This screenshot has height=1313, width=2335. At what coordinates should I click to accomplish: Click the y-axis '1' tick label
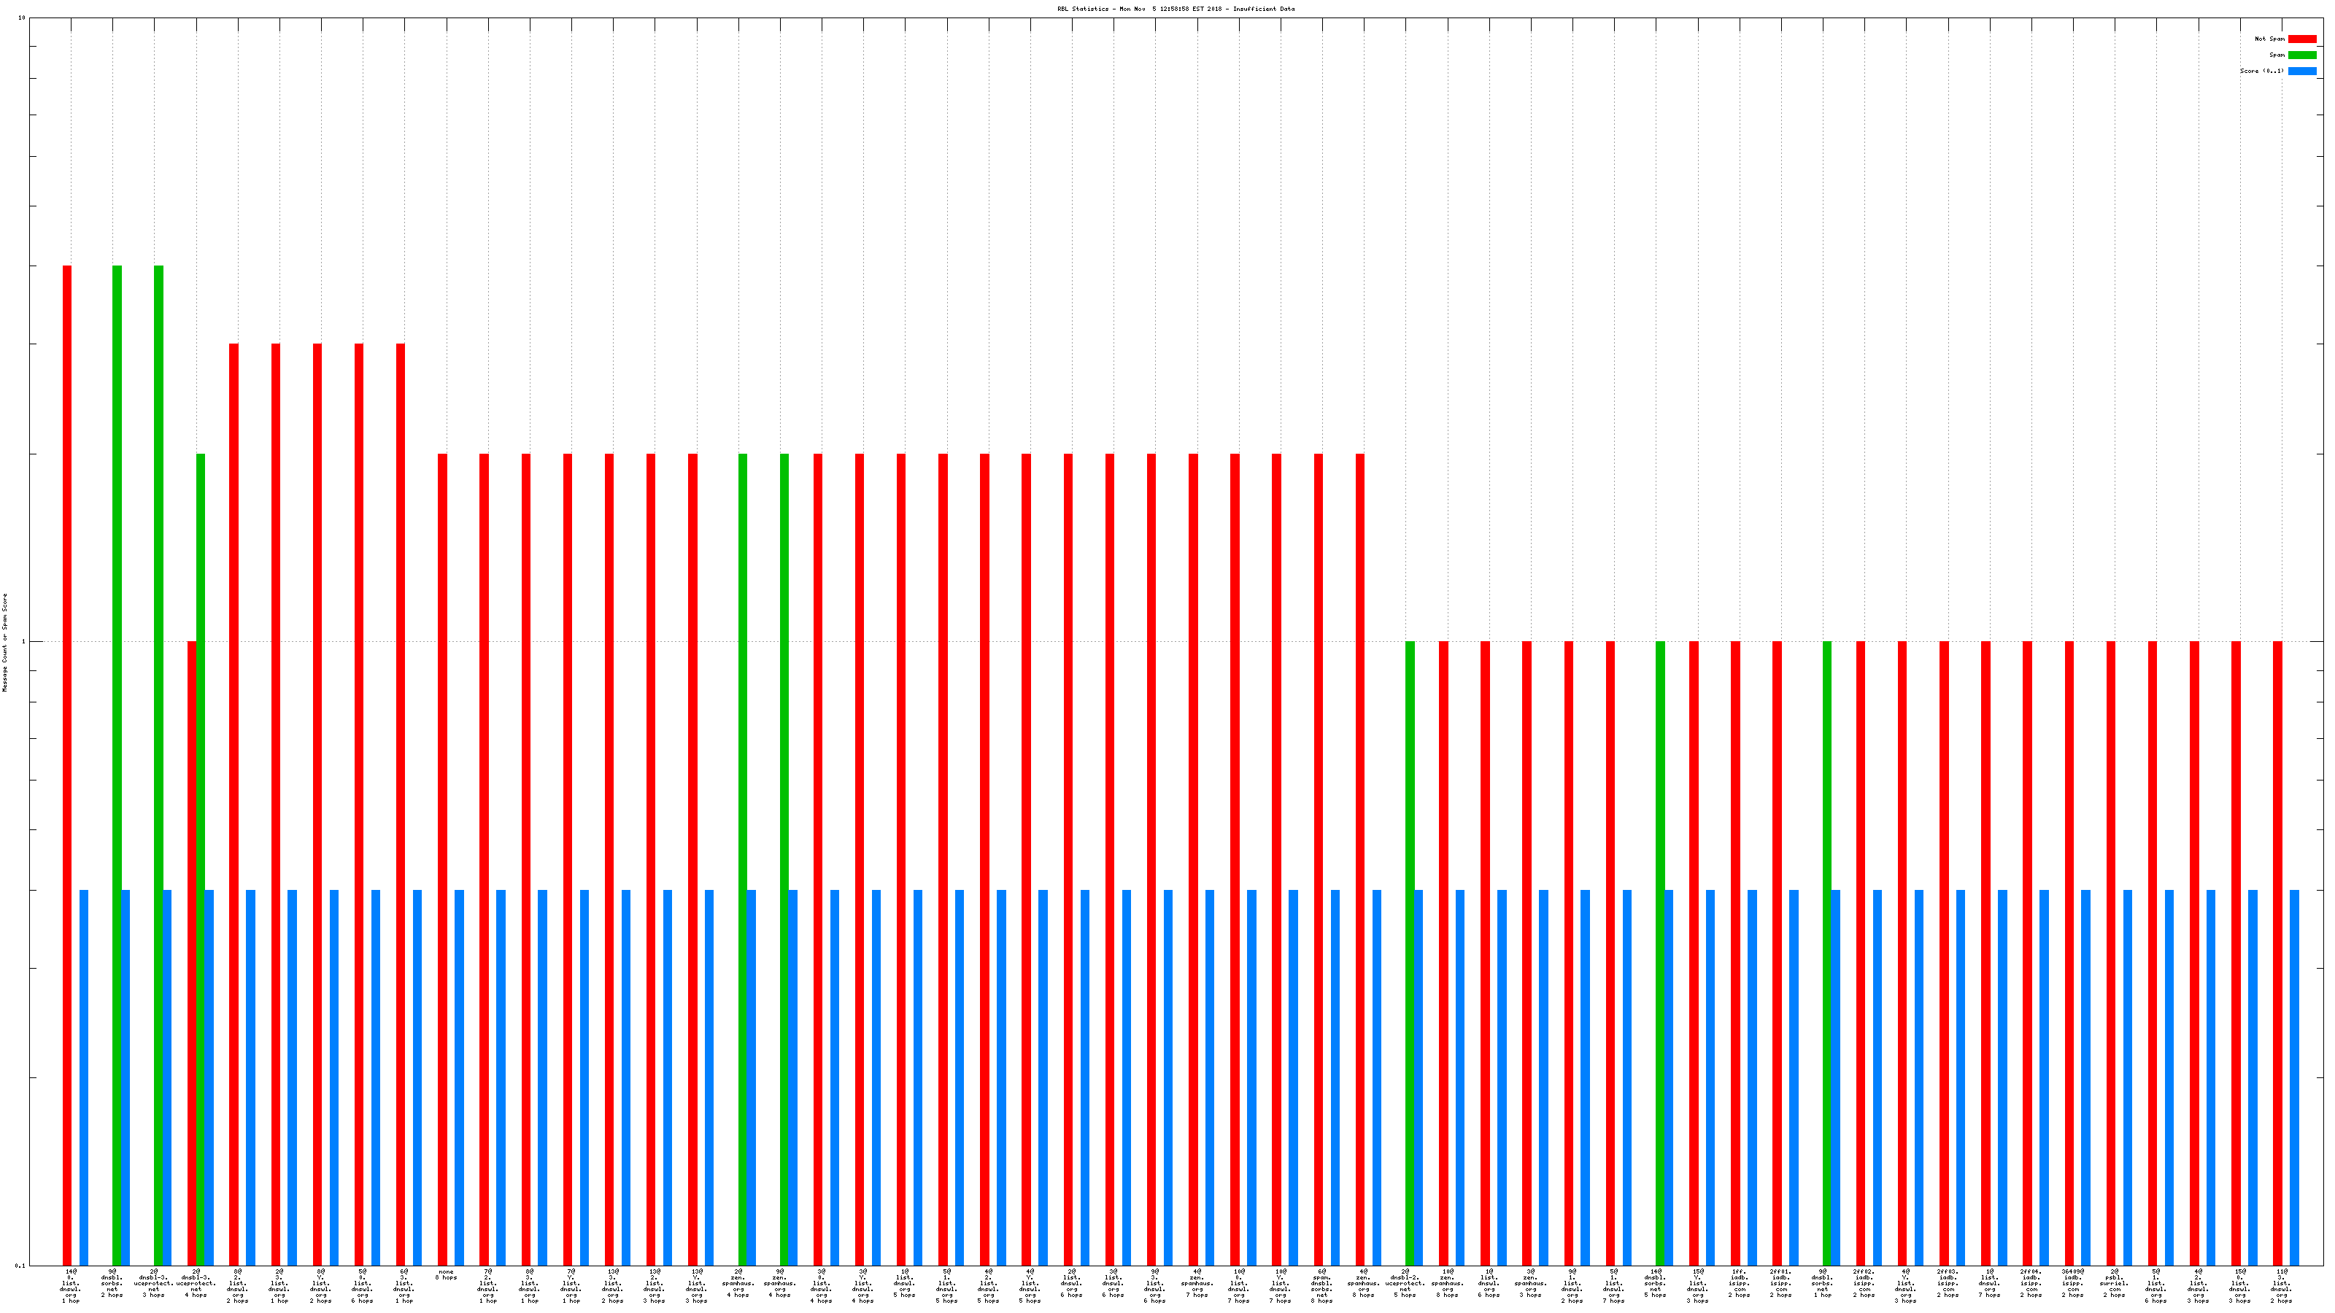pos(23,642)
